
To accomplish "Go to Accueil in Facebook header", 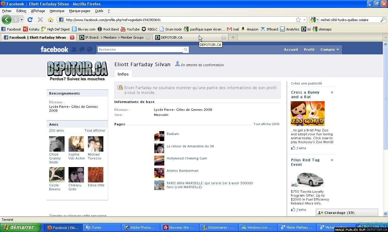I will [291, 50].
